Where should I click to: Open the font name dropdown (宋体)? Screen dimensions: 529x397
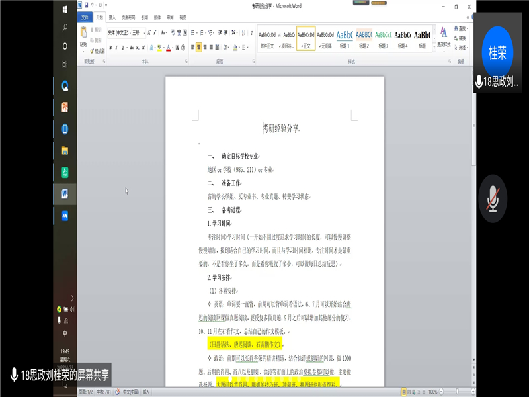(x=119, y=32)
